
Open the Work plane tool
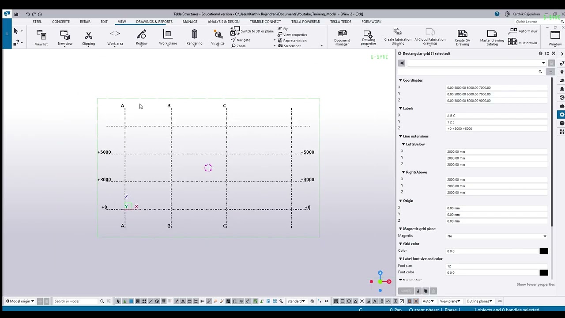(168, 37)
